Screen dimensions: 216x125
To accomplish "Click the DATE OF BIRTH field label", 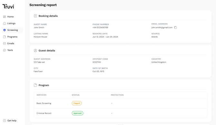I will [100, 68].
